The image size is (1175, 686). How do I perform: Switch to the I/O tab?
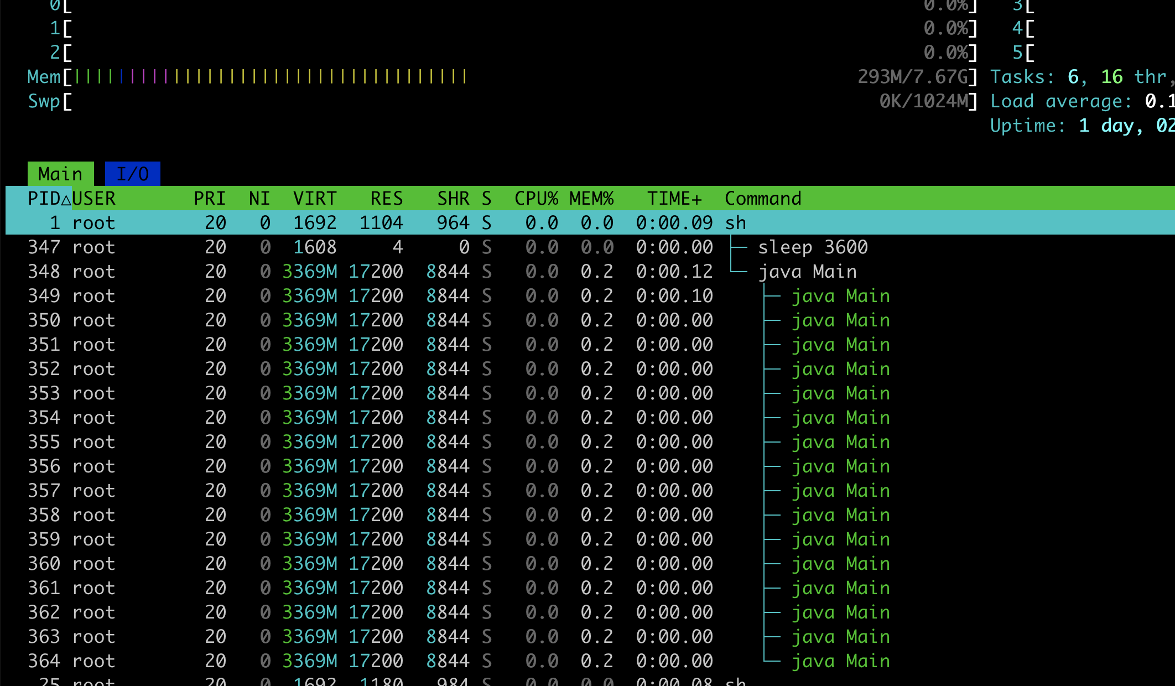point(132,174)
